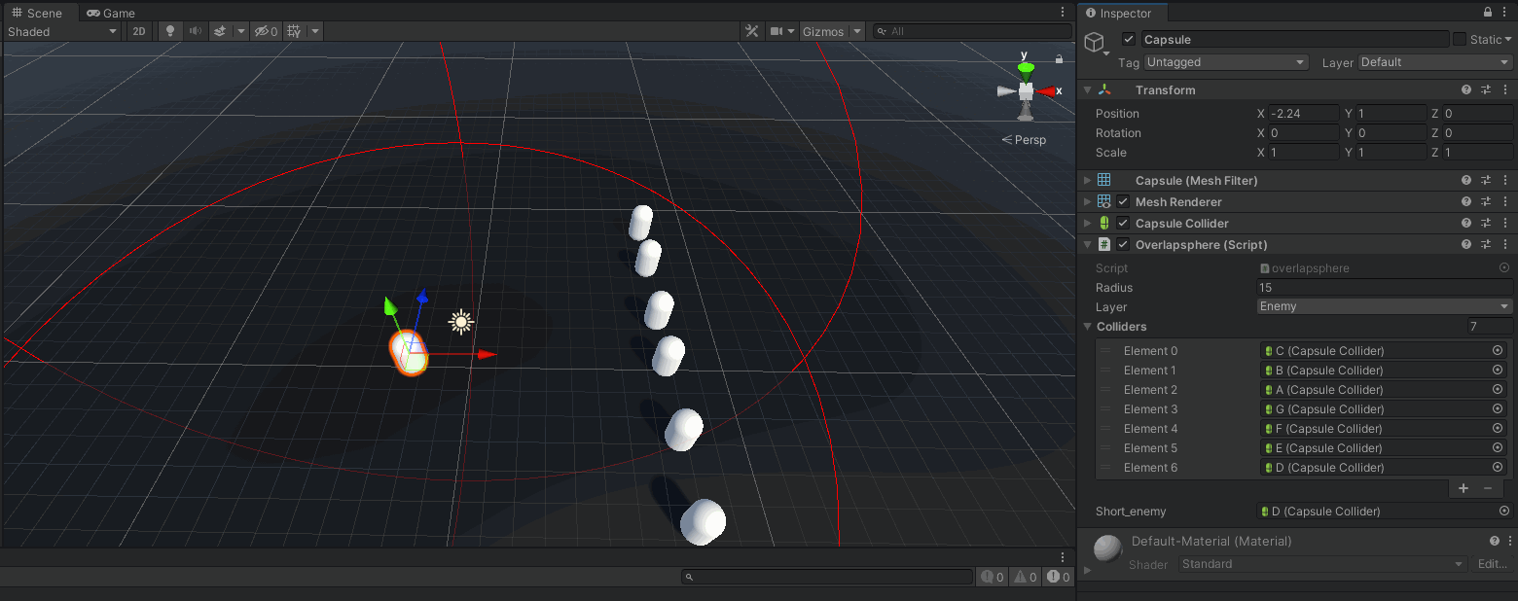Open the Inspector tab options menu
This screenshot has width=1518, height=601.
pyautogui.click(x=1505, y=13)
